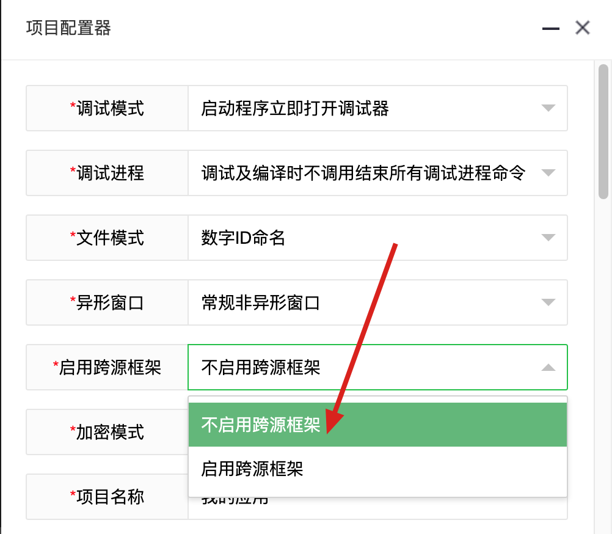Screen dimensions: 612x534
Task: Click the 不启用跨源框架 combo box field
Action: 377,367
